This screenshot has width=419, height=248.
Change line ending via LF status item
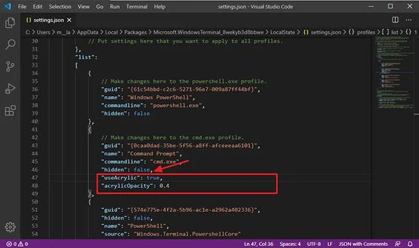click(x=330, y=244)
